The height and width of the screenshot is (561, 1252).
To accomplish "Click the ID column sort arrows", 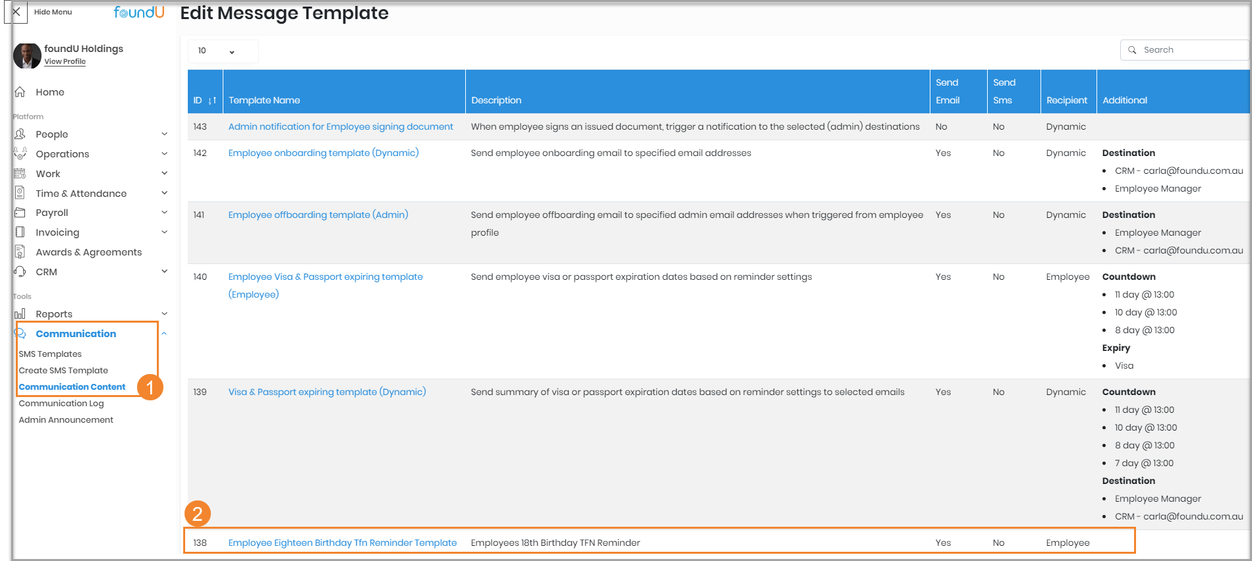I will [x=212, y=101].
